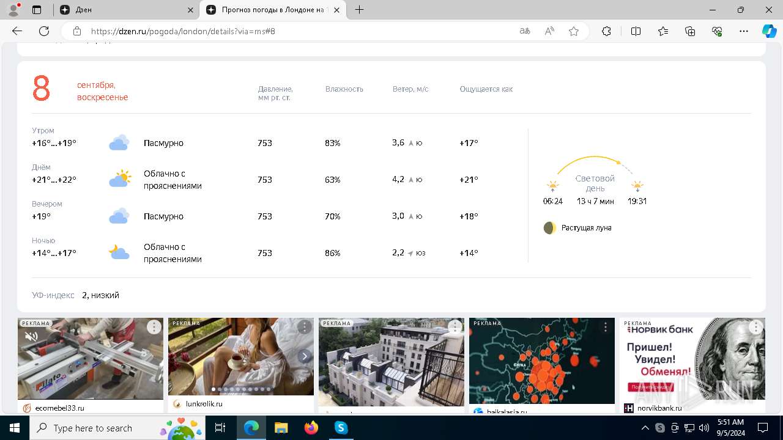Screen dimensions: 783x440
Task: Click the УФ-индекс 2, низкий text
Action: click(75, 295)
